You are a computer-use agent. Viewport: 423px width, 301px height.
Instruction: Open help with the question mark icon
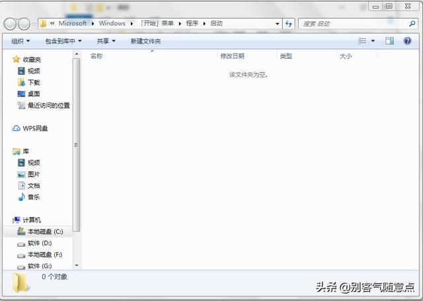(x=407, y=41)
